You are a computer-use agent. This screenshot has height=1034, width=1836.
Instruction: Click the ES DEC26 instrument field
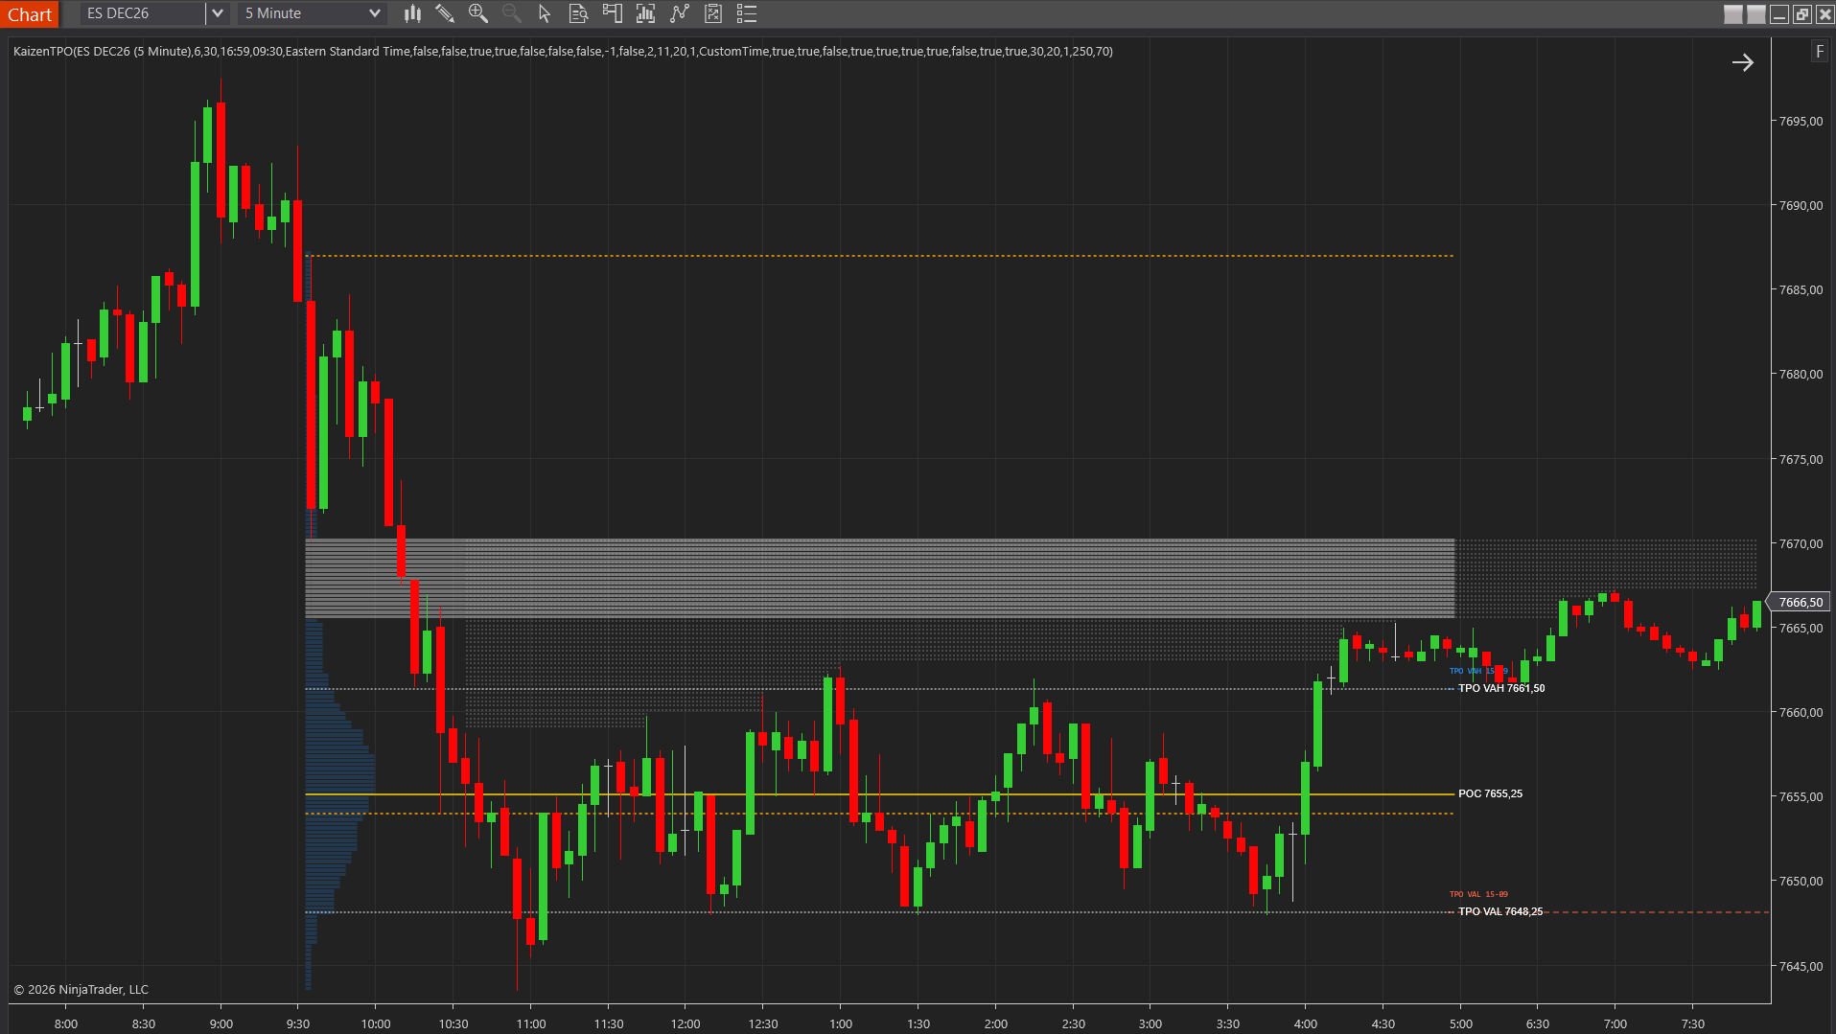click(142, 13)
